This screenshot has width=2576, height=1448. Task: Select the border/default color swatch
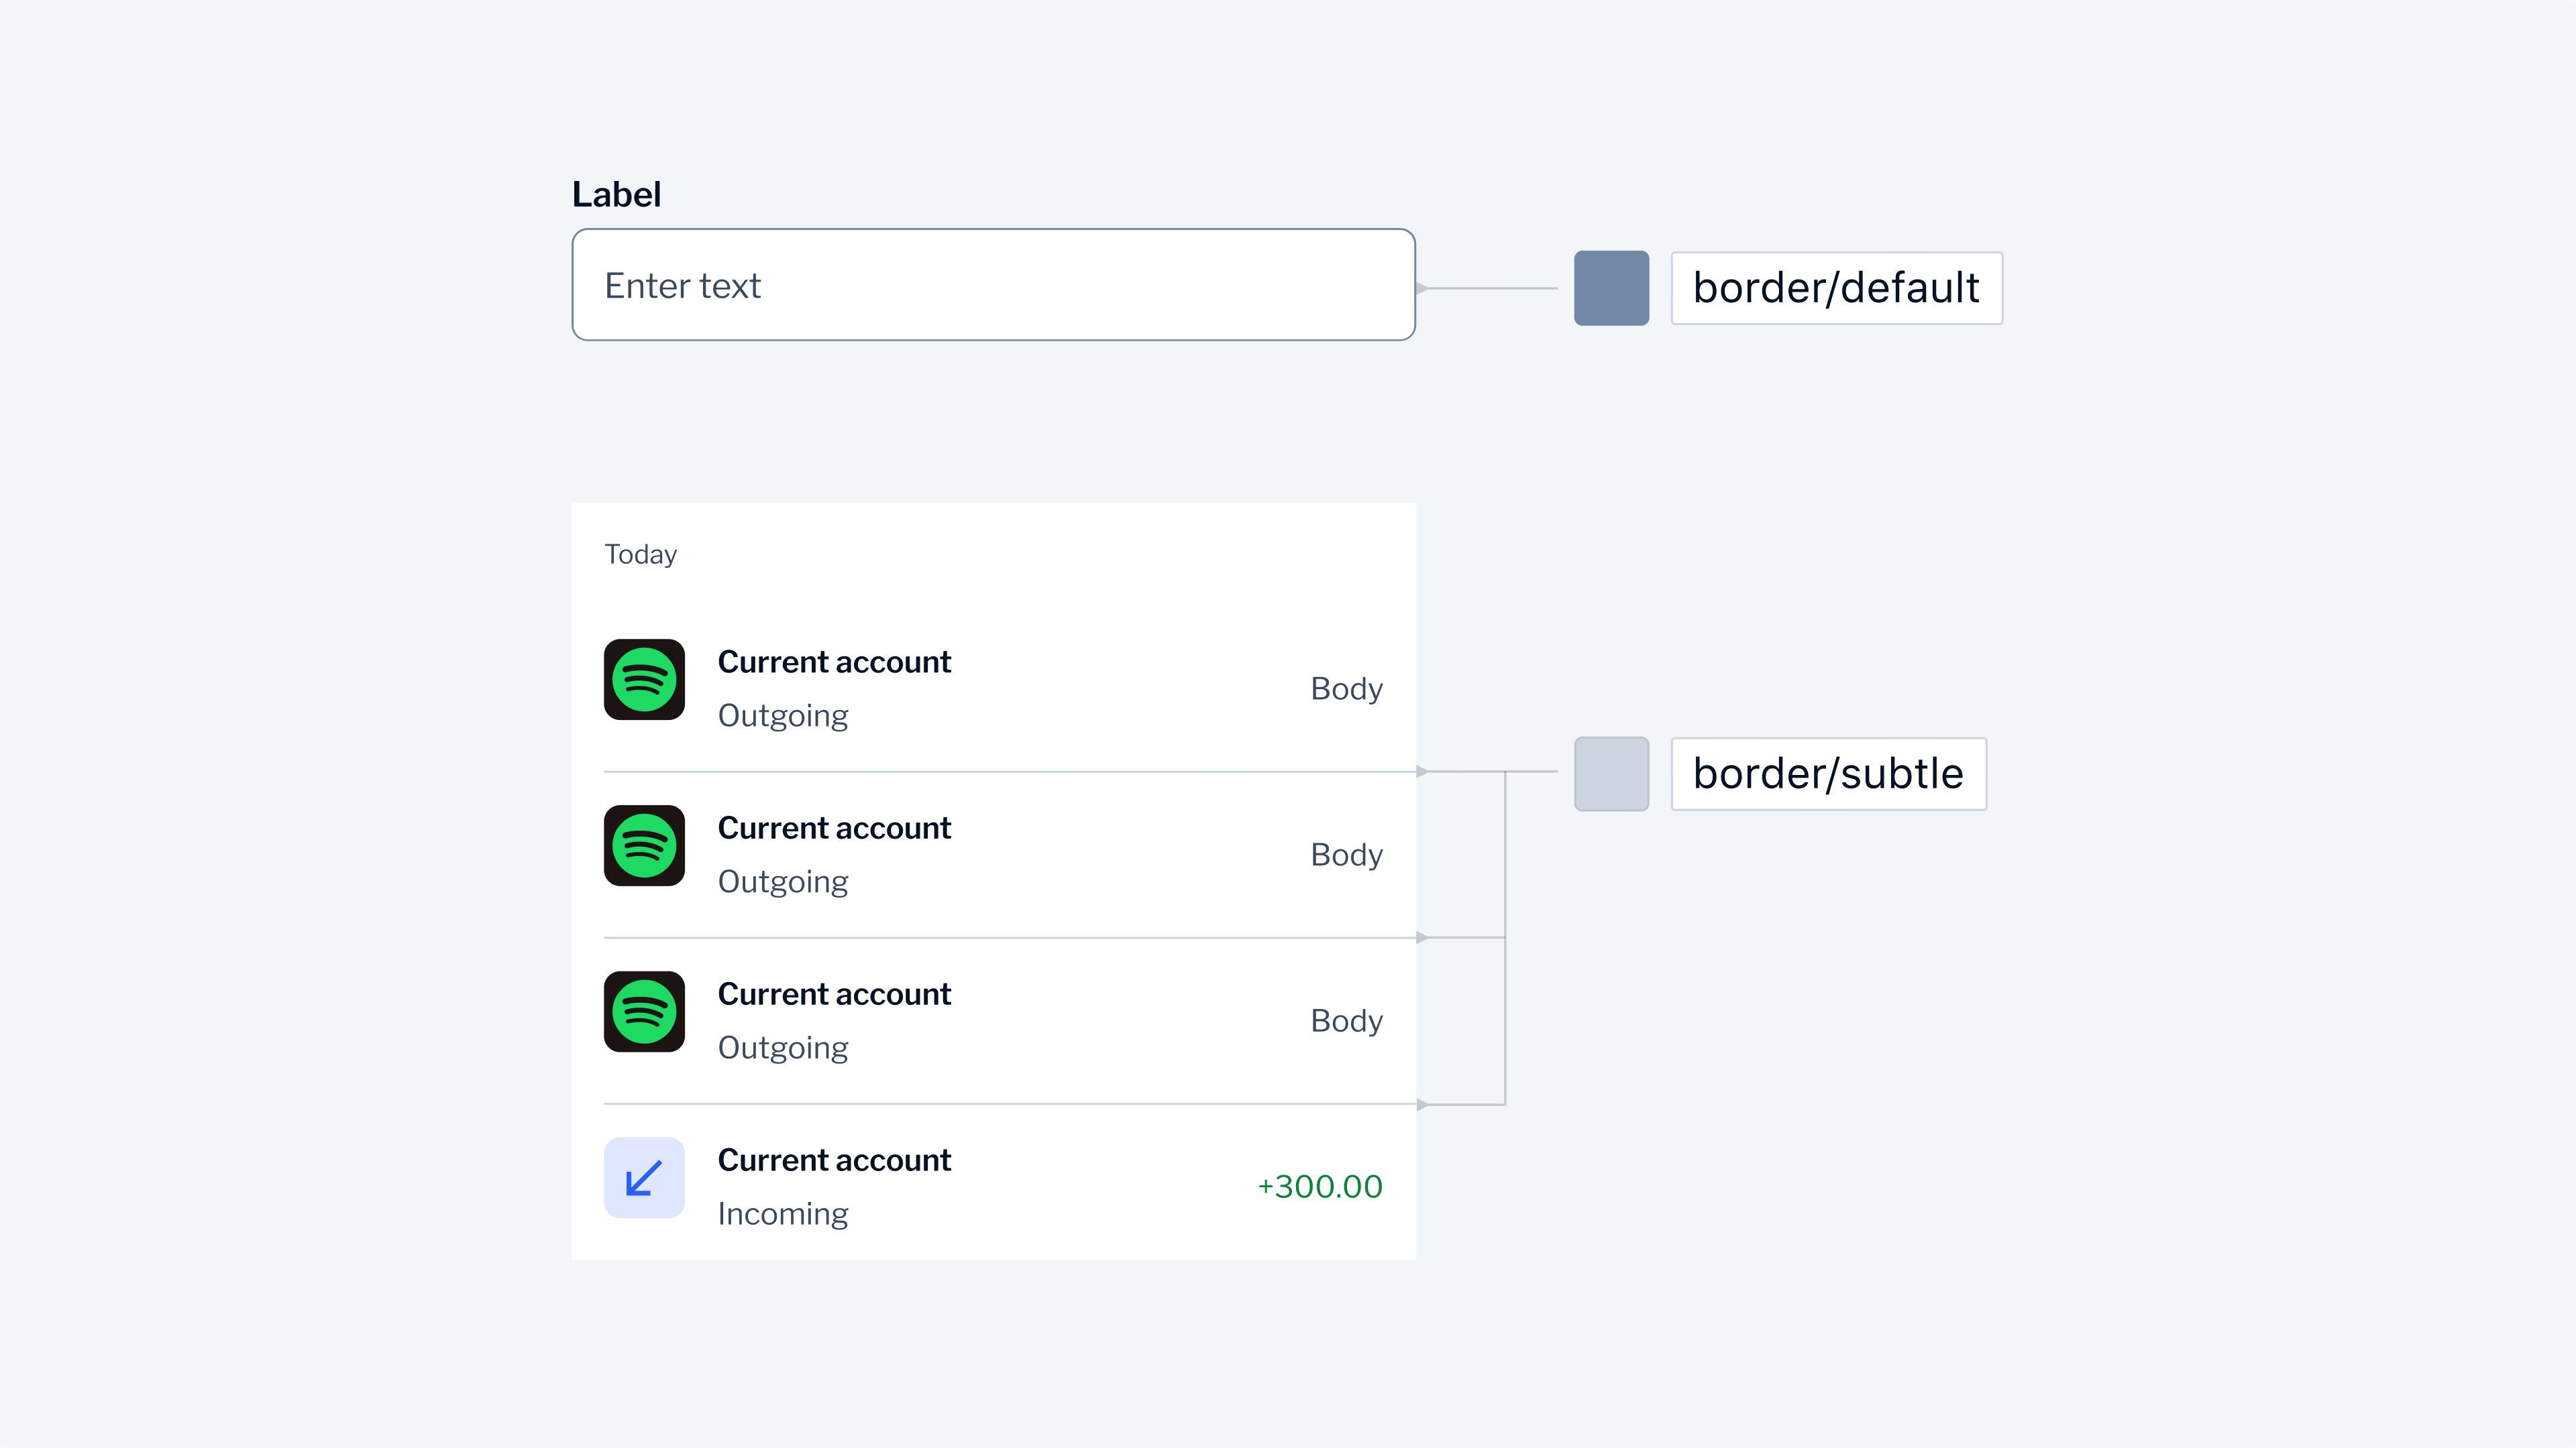(1611, 288)
